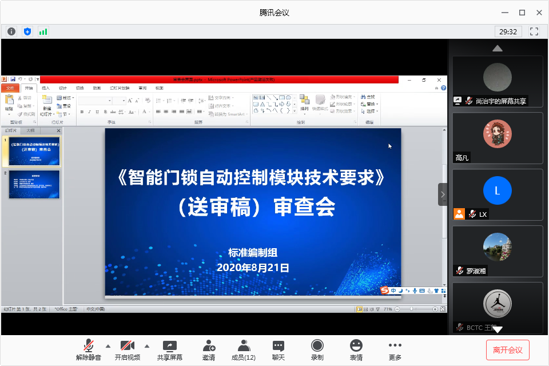Image resolution: width=549 pixels, height=366 pixels.
Task: Expand audio options arrow beside microphone
Action: 108,345
